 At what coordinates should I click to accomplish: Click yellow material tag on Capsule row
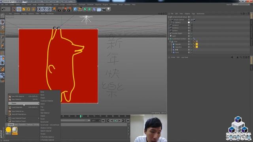point(197,44)
